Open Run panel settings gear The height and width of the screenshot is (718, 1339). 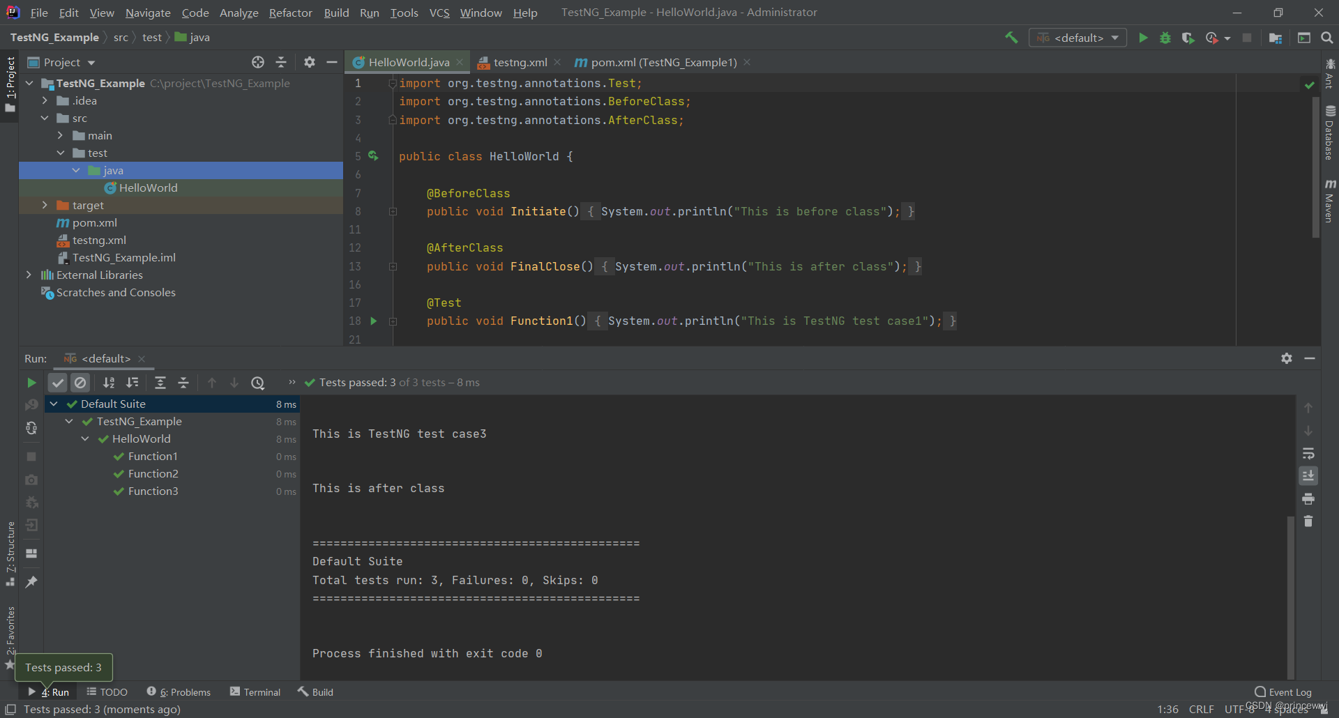click(1287, 358)
